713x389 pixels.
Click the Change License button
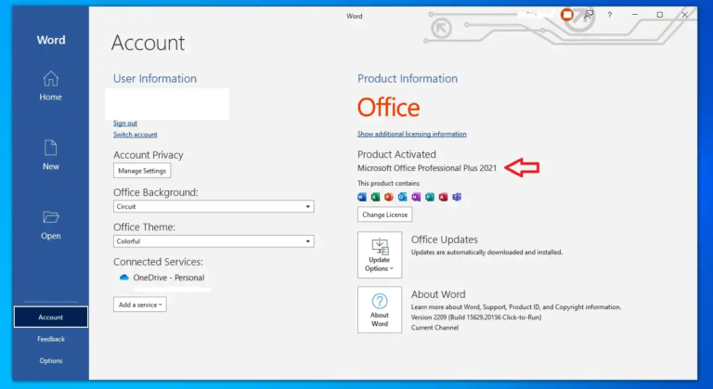[x=384, y=214]
